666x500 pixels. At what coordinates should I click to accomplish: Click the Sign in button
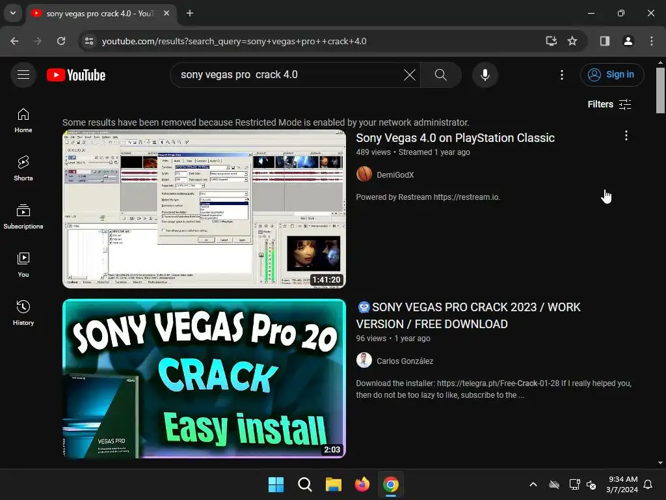point(612,75)
